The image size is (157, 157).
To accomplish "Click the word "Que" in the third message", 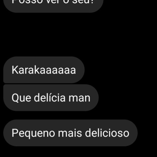I will click(21, 98).
